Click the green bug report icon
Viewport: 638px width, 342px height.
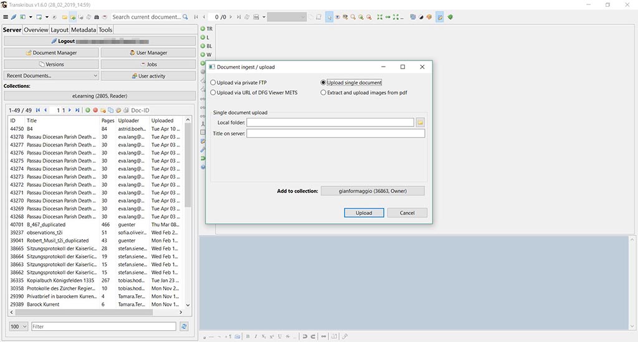[x=450, y=17]
